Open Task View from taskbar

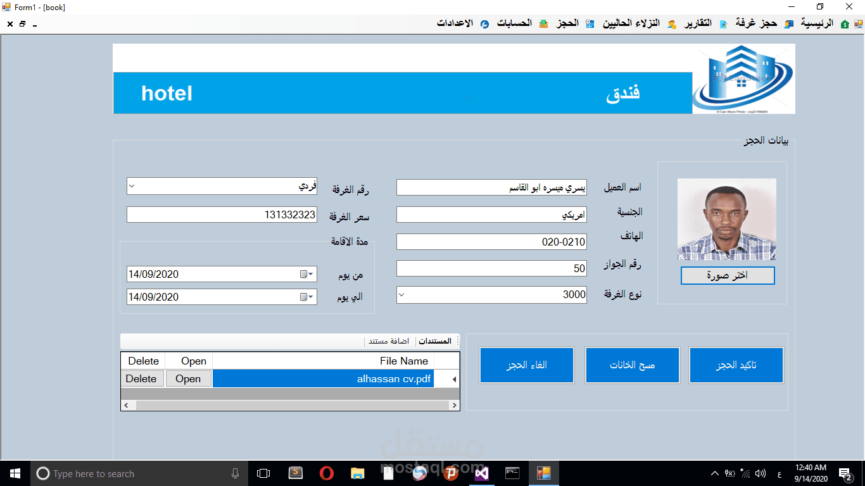[263, 473]
